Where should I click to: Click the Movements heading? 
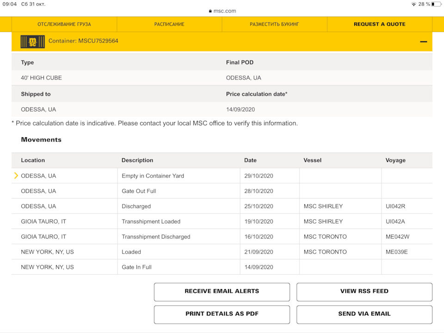[41, 140]
